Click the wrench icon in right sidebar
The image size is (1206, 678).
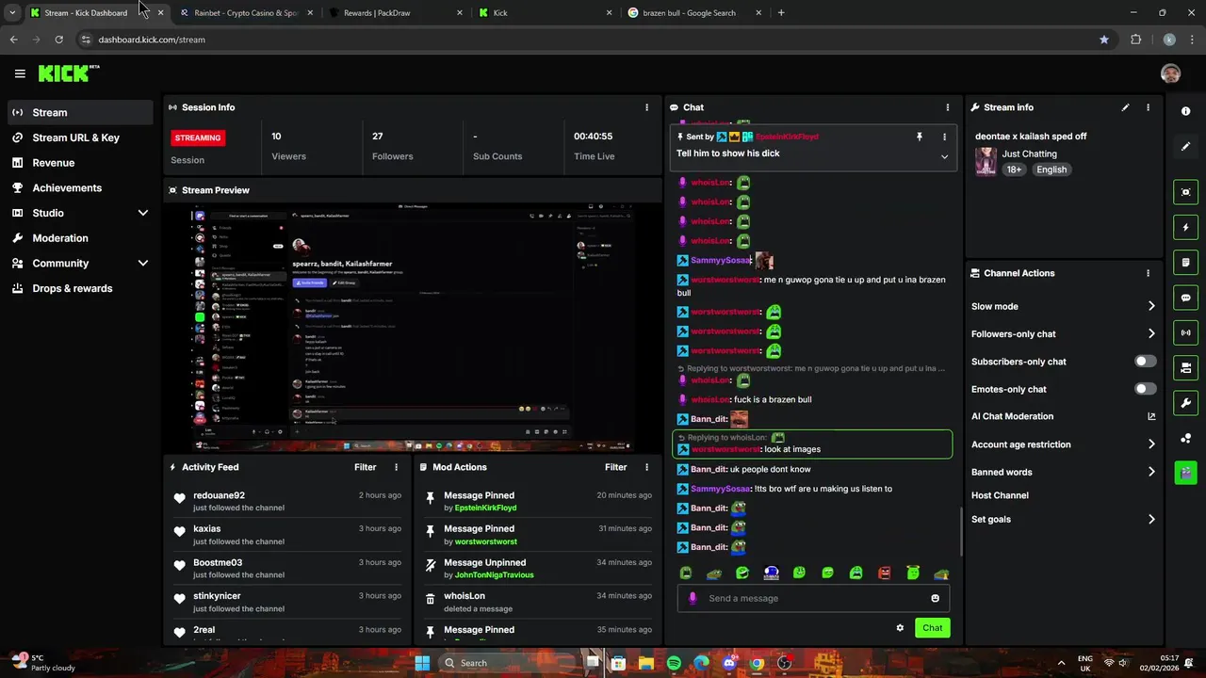(x=1185, y=403)
